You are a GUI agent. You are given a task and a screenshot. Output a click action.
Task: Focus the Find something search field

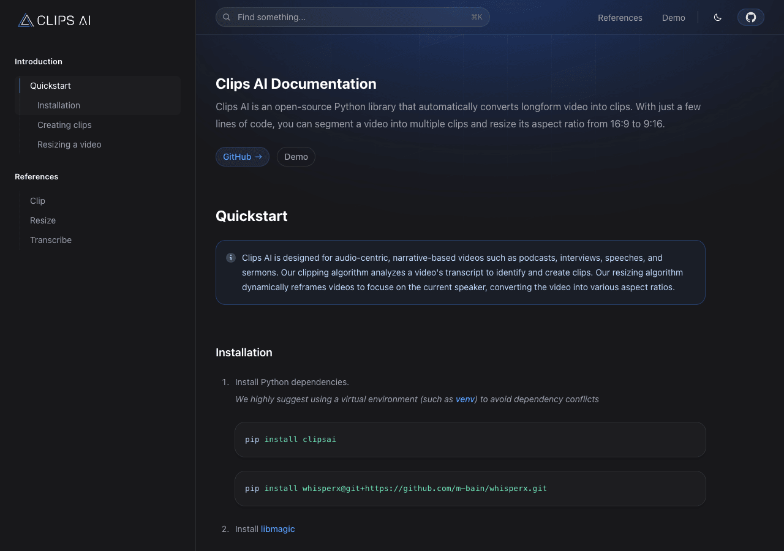[353, 17]
